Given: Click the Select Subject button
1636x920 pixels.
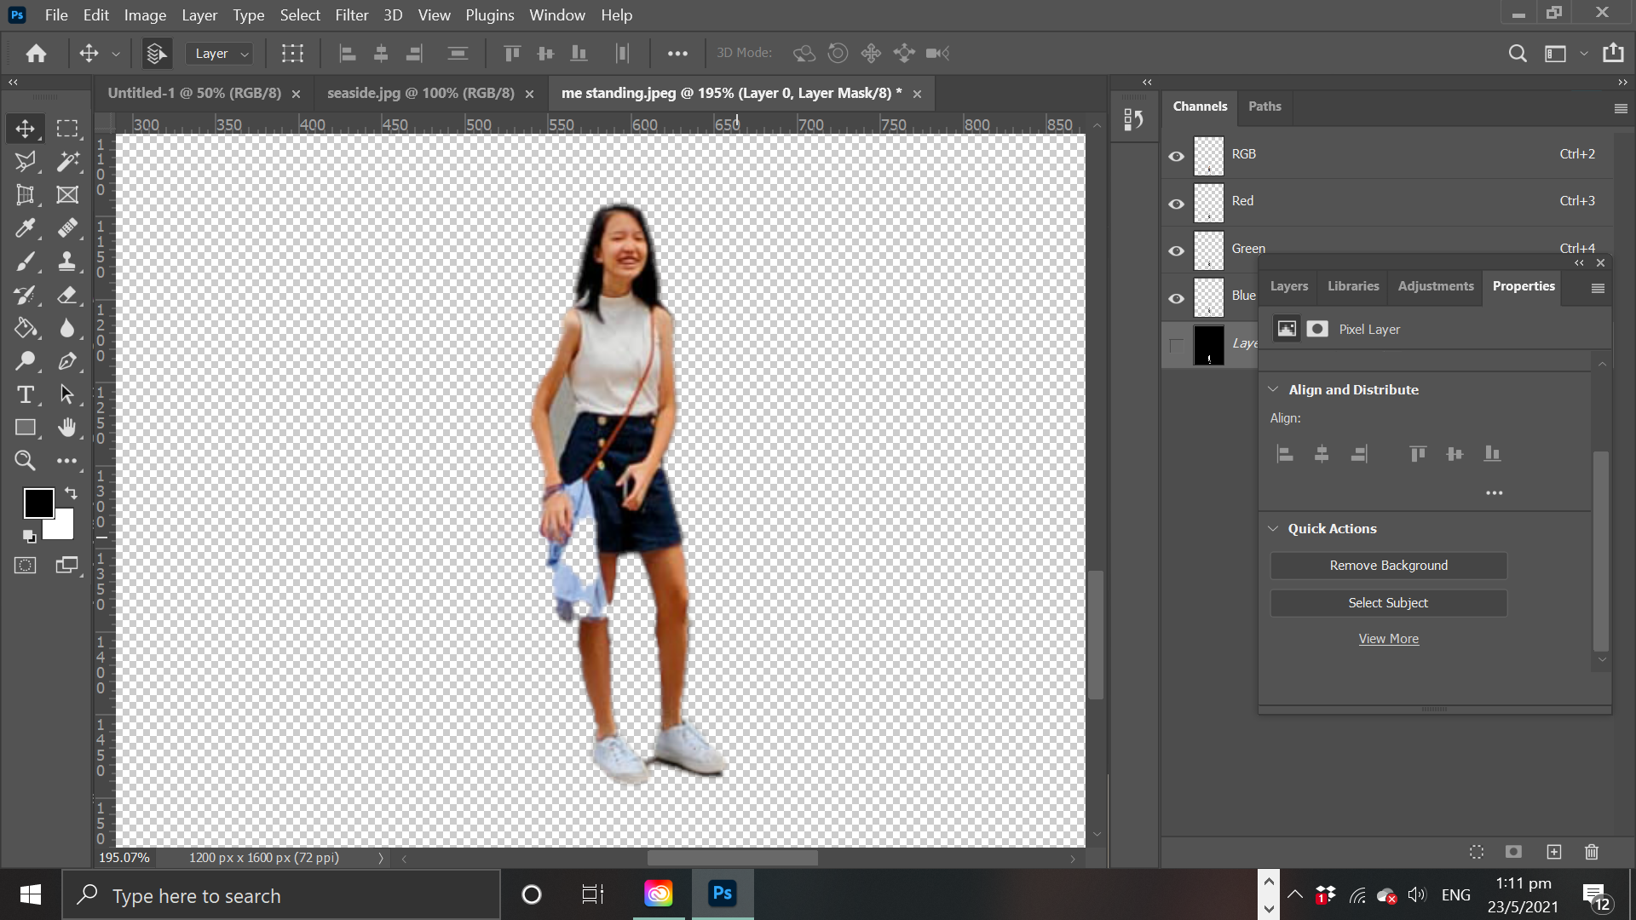Looking at the screenshot, I should pos(1388,603).
